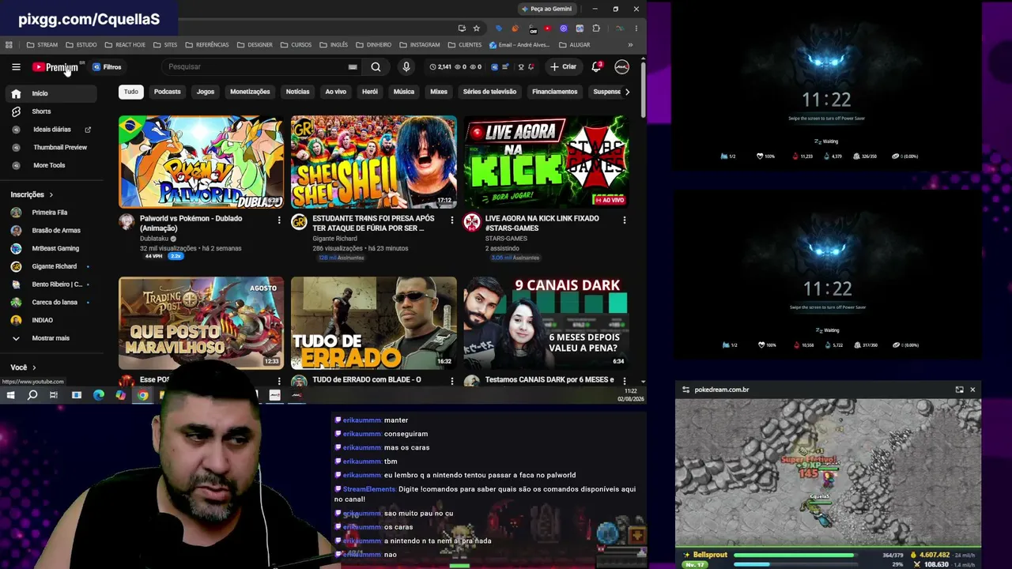Open the CLIENTES bookmarks folder
The height and width of the screenshot is (569, 1012).
(465, 45)
